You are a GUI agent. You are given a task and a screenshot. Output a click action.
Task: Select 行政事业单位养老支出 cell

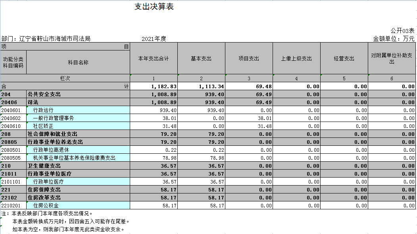click(78, 142)
